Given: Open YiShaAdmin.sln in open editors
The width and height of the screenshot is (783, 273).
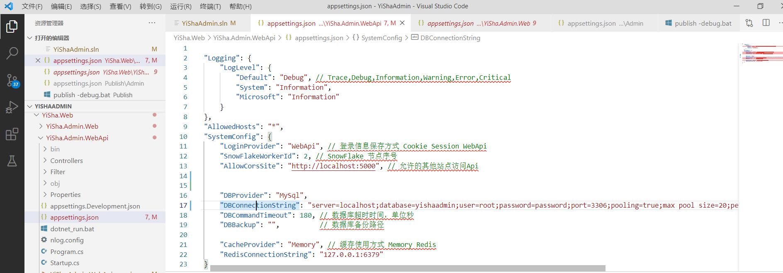Looking at the screenshot, I should click(x=95, y=49).
